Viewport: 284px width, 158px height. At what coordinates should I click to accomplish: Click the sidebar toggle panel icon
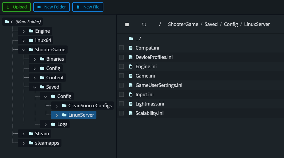[127, 24]
